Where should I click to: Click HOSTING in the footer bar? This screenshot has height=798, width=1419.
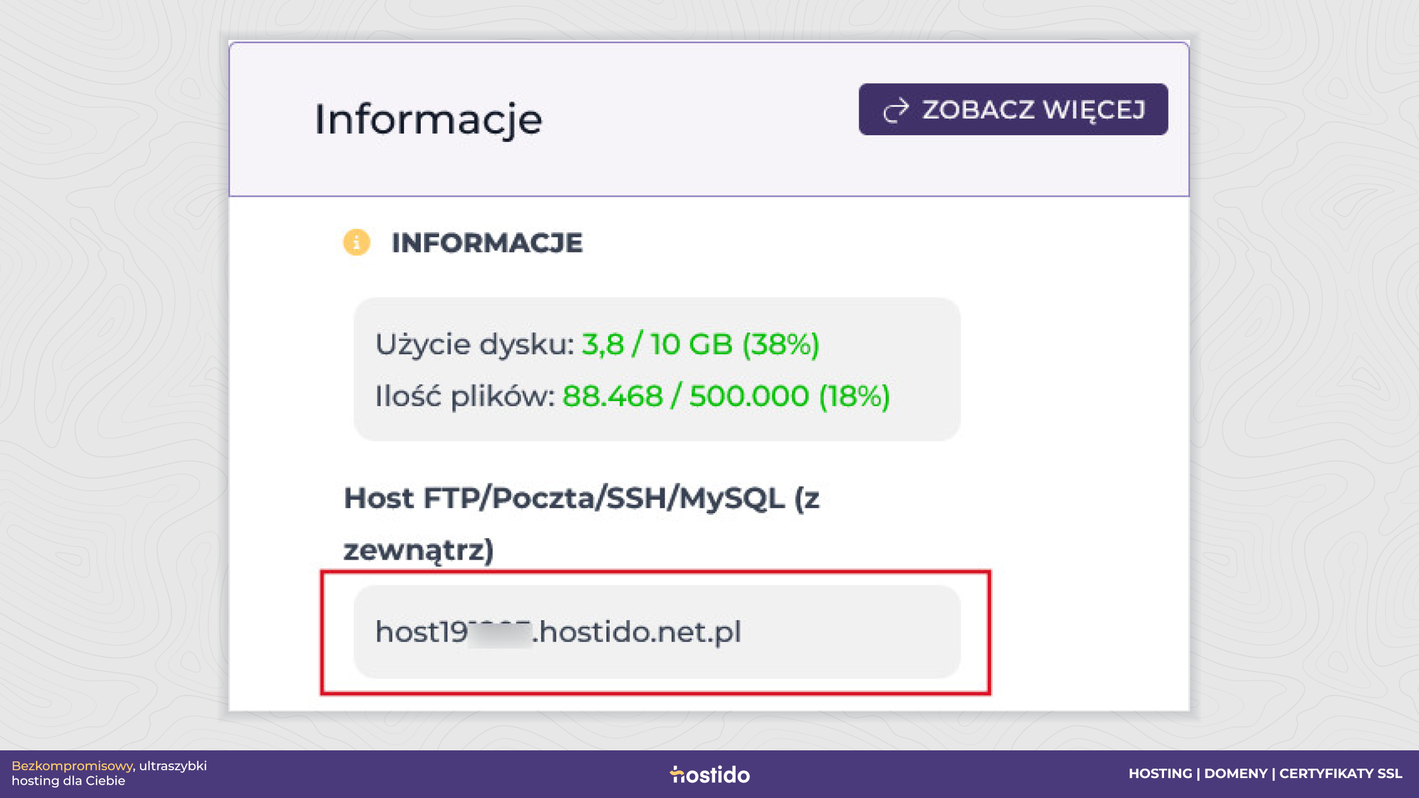pyautogui.click(x=1160, y=774)
